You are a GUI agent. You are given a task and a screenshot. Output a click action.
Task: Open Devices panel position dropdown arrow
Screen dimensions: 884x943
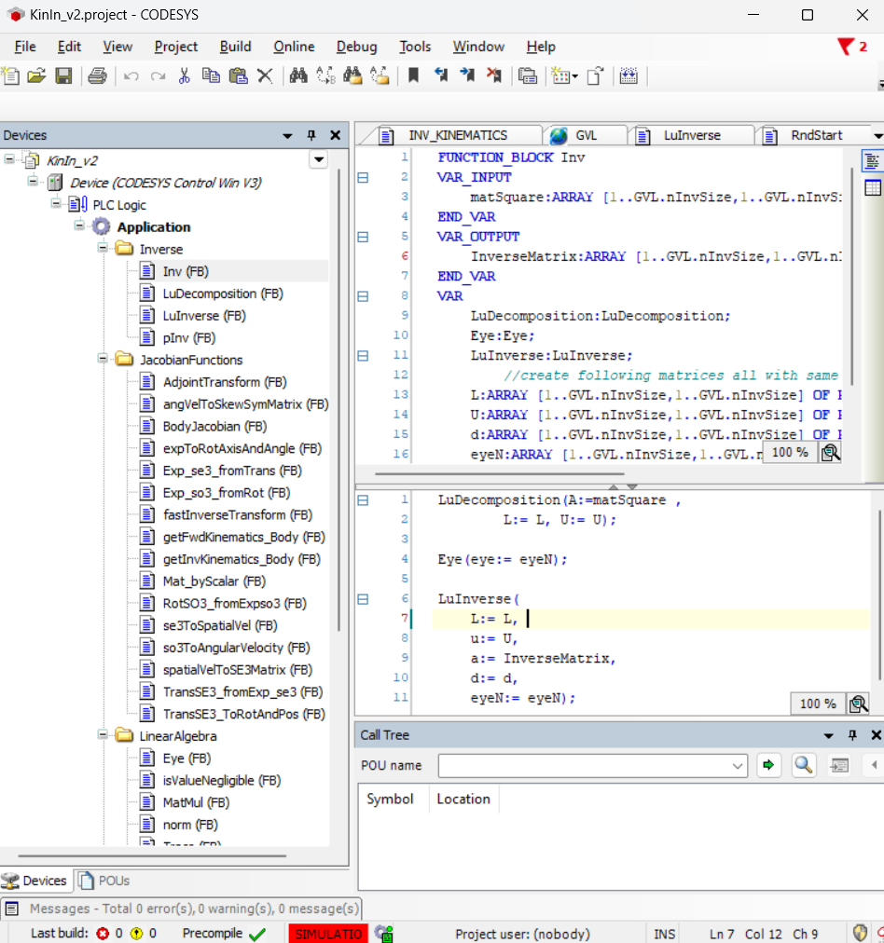pyautogui.click(x=287, y=136)
